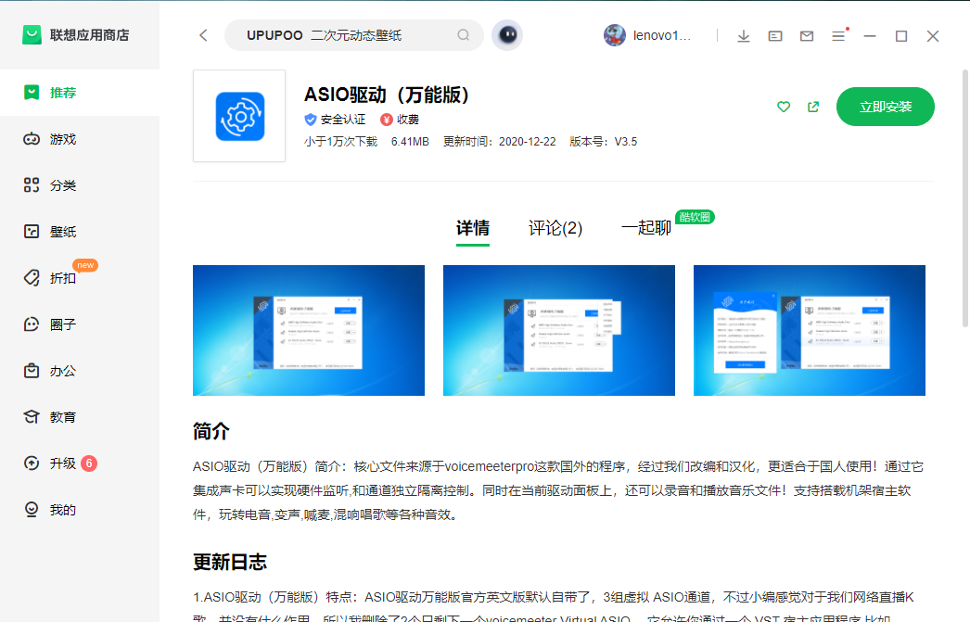Click the update date 2020-12-22 text

[527, 142]
